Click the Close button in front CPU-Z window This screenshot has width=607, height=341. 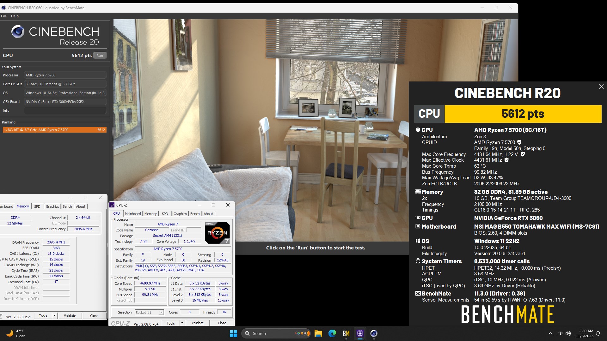222,323
